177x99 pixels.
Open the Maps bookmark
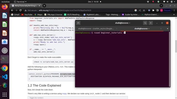[x=38, y=15]
